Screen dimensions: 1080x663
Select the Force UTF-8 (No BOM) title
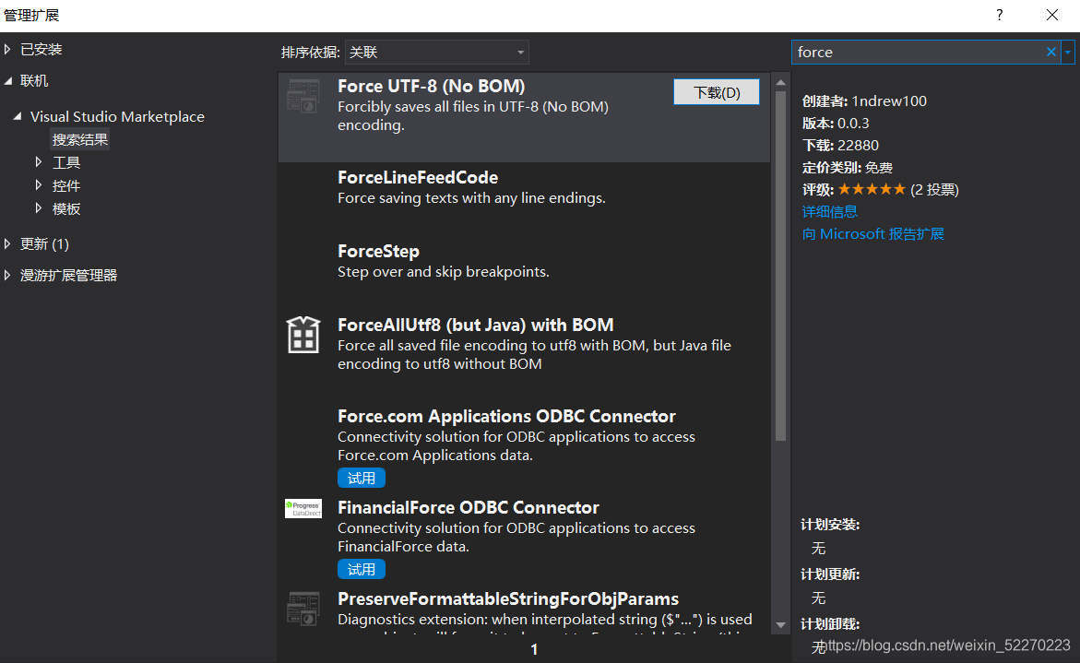(x=432, y=86)
